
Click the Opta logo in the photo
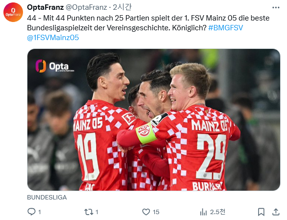[54, 66]
